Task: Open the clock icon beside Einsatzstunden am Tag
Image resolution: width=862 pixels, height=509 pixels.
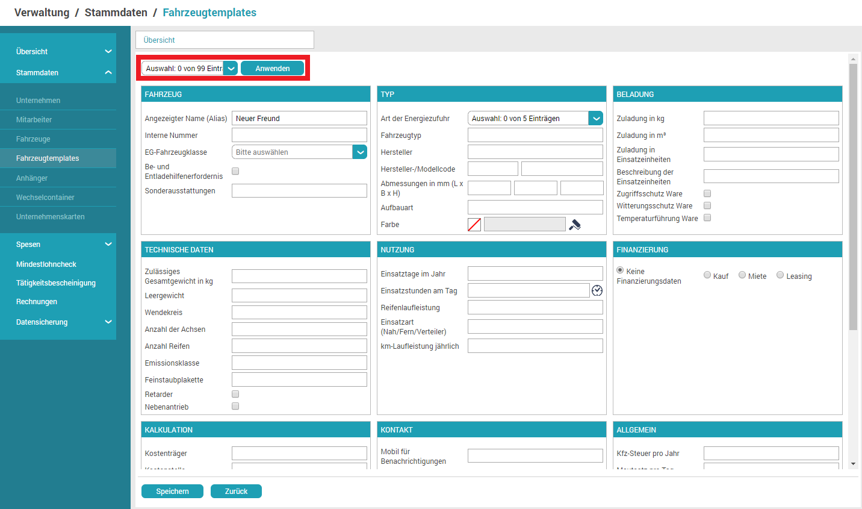Action: tap(597, 290)
